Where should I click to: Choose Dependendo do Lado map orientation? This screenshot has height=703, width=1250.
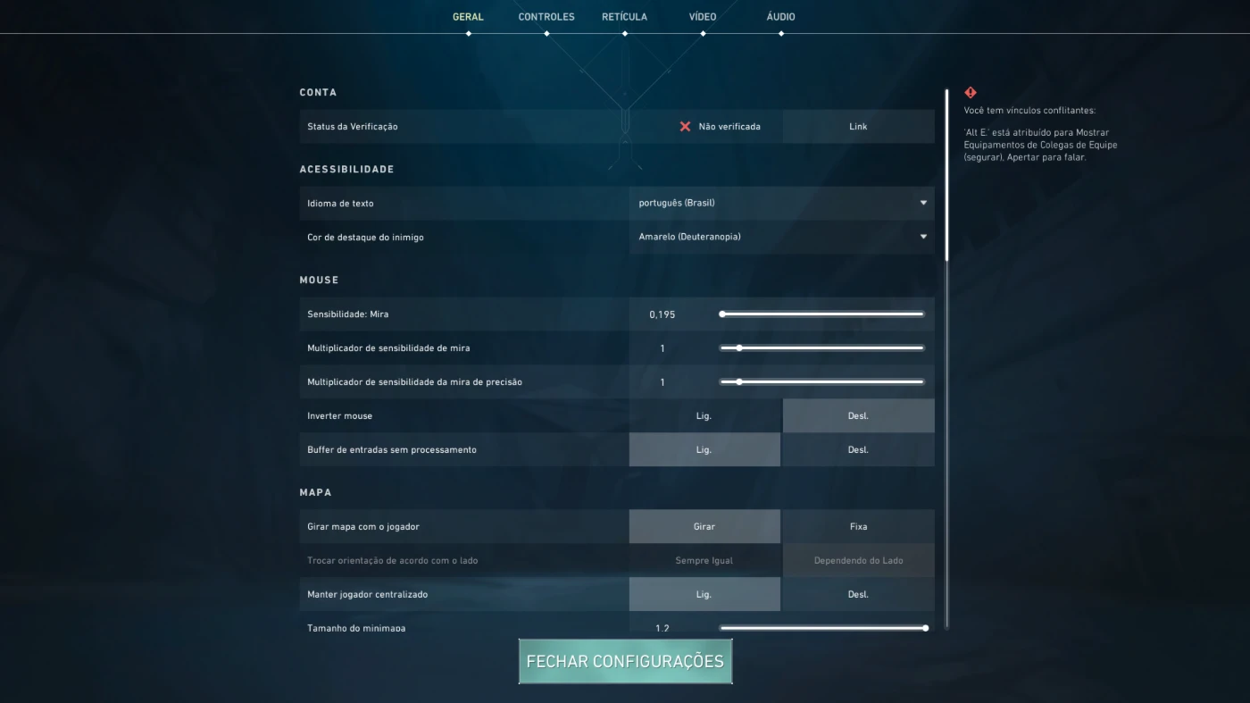[x=858, y=561]
